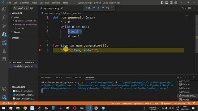Collapse the WATCH section
198x111 pixels.
coord(10,38)
